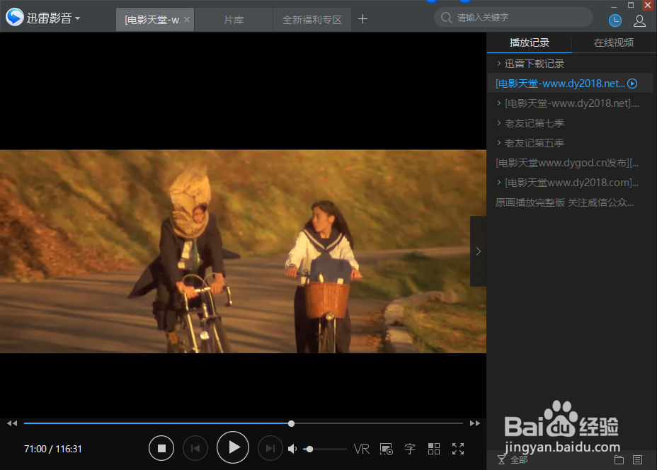
Task: Expand the gray [电影天堂-www.dy2018.net] item
Action: click(x=498, y=103)
